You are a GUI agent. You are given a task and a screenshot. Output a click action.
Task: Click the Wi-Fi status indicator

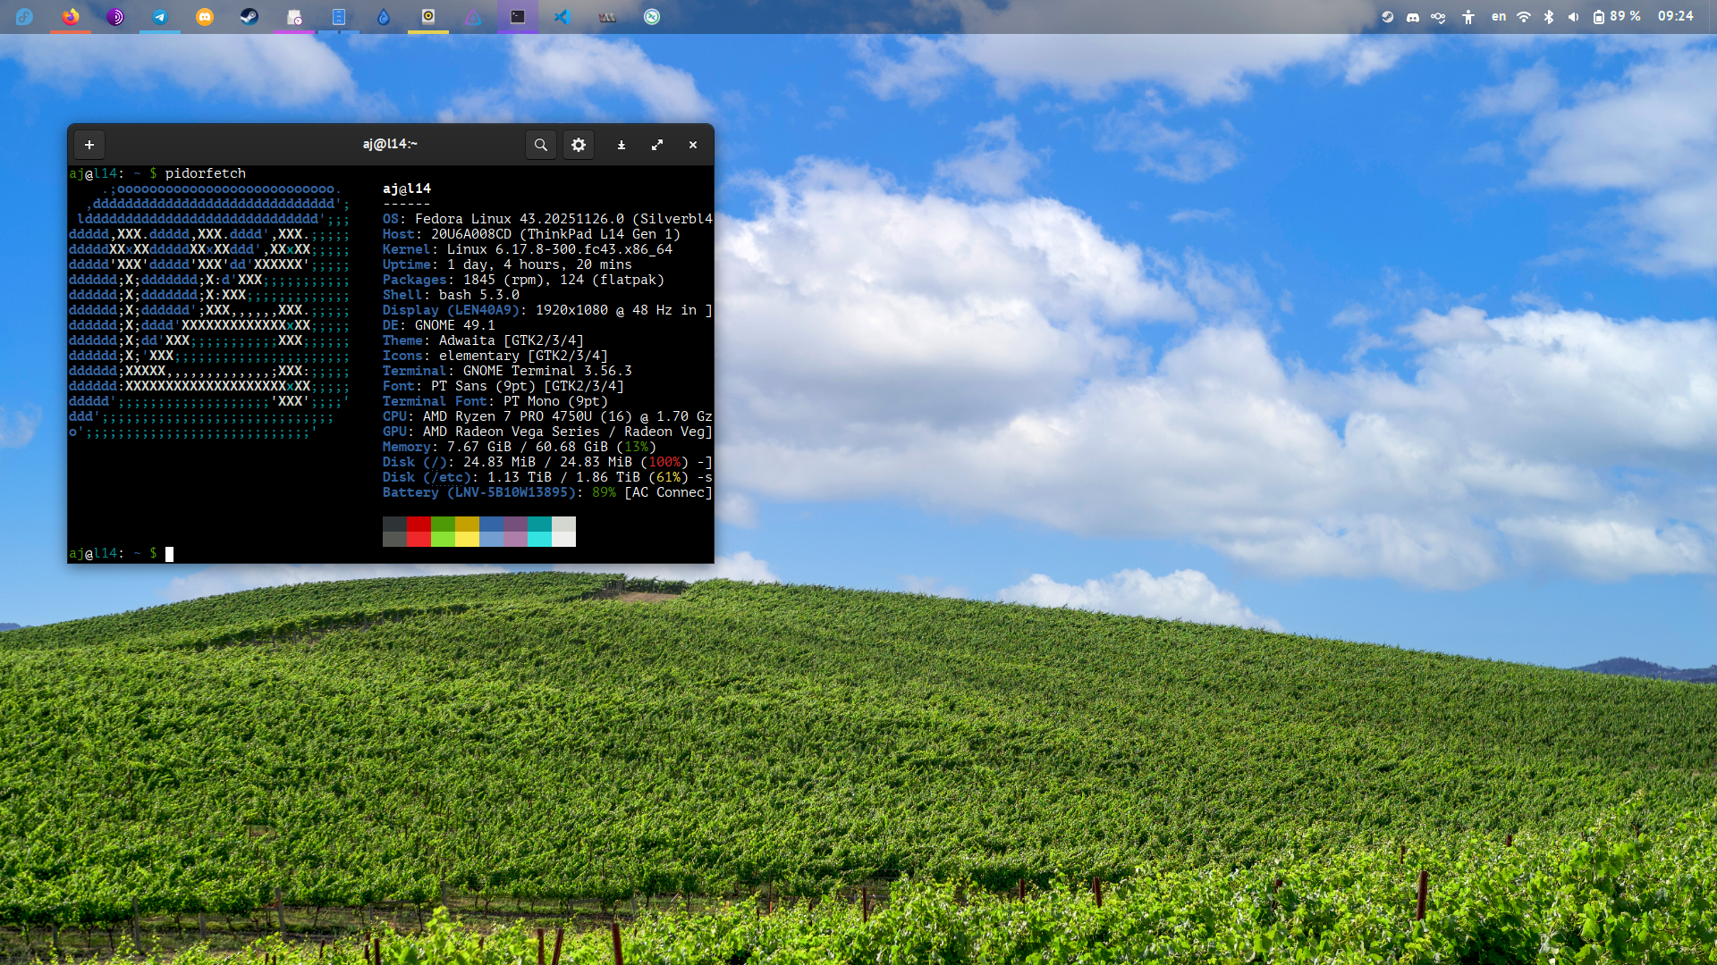coord(1524,16)
